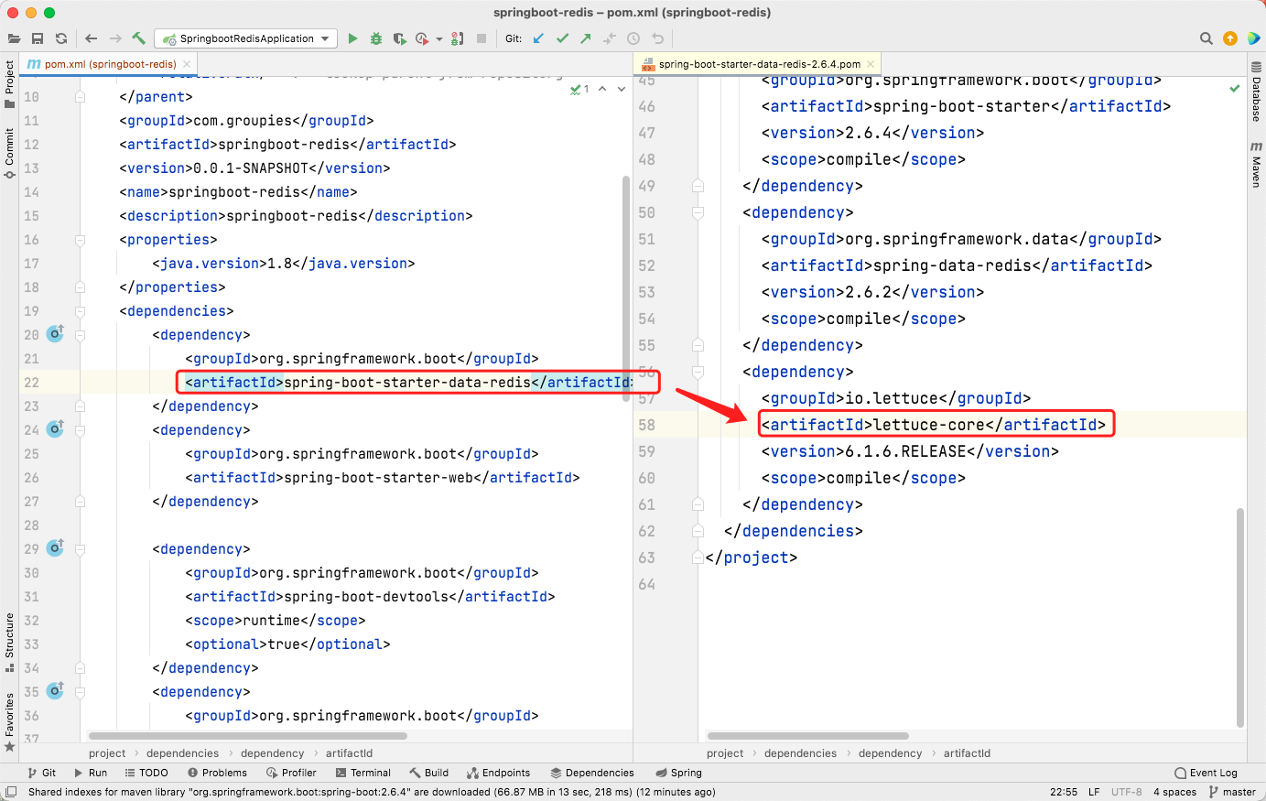Open the Problems tool window
This screenshot has width=1266, height=801.
pos(217,773)
